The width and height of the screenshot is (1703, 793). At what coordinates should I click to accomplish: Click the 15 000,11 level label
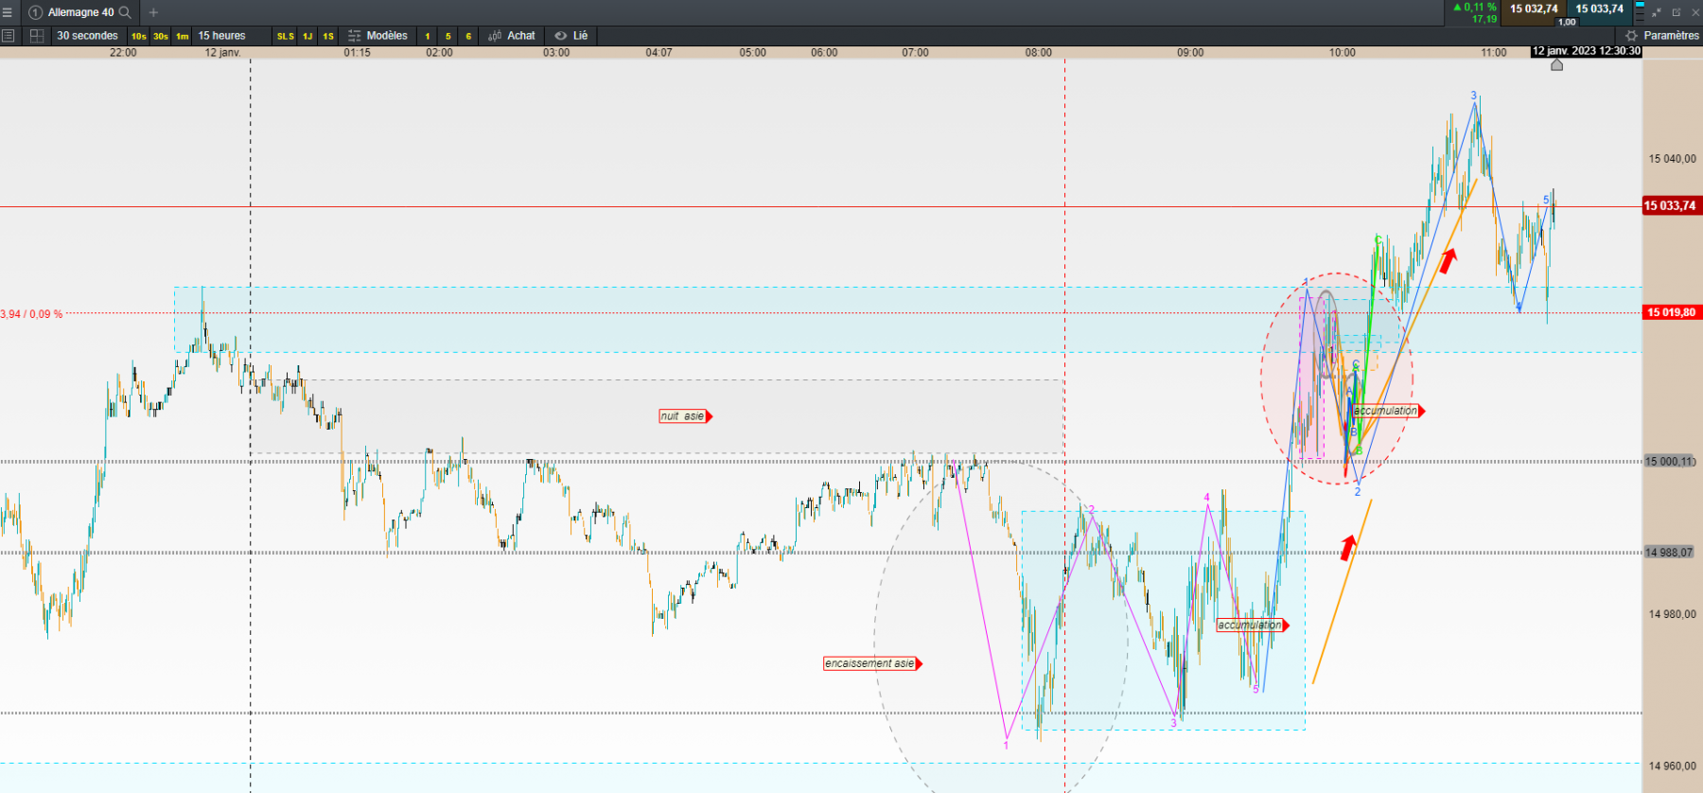pyautogui.click(x=1670, y=462)
